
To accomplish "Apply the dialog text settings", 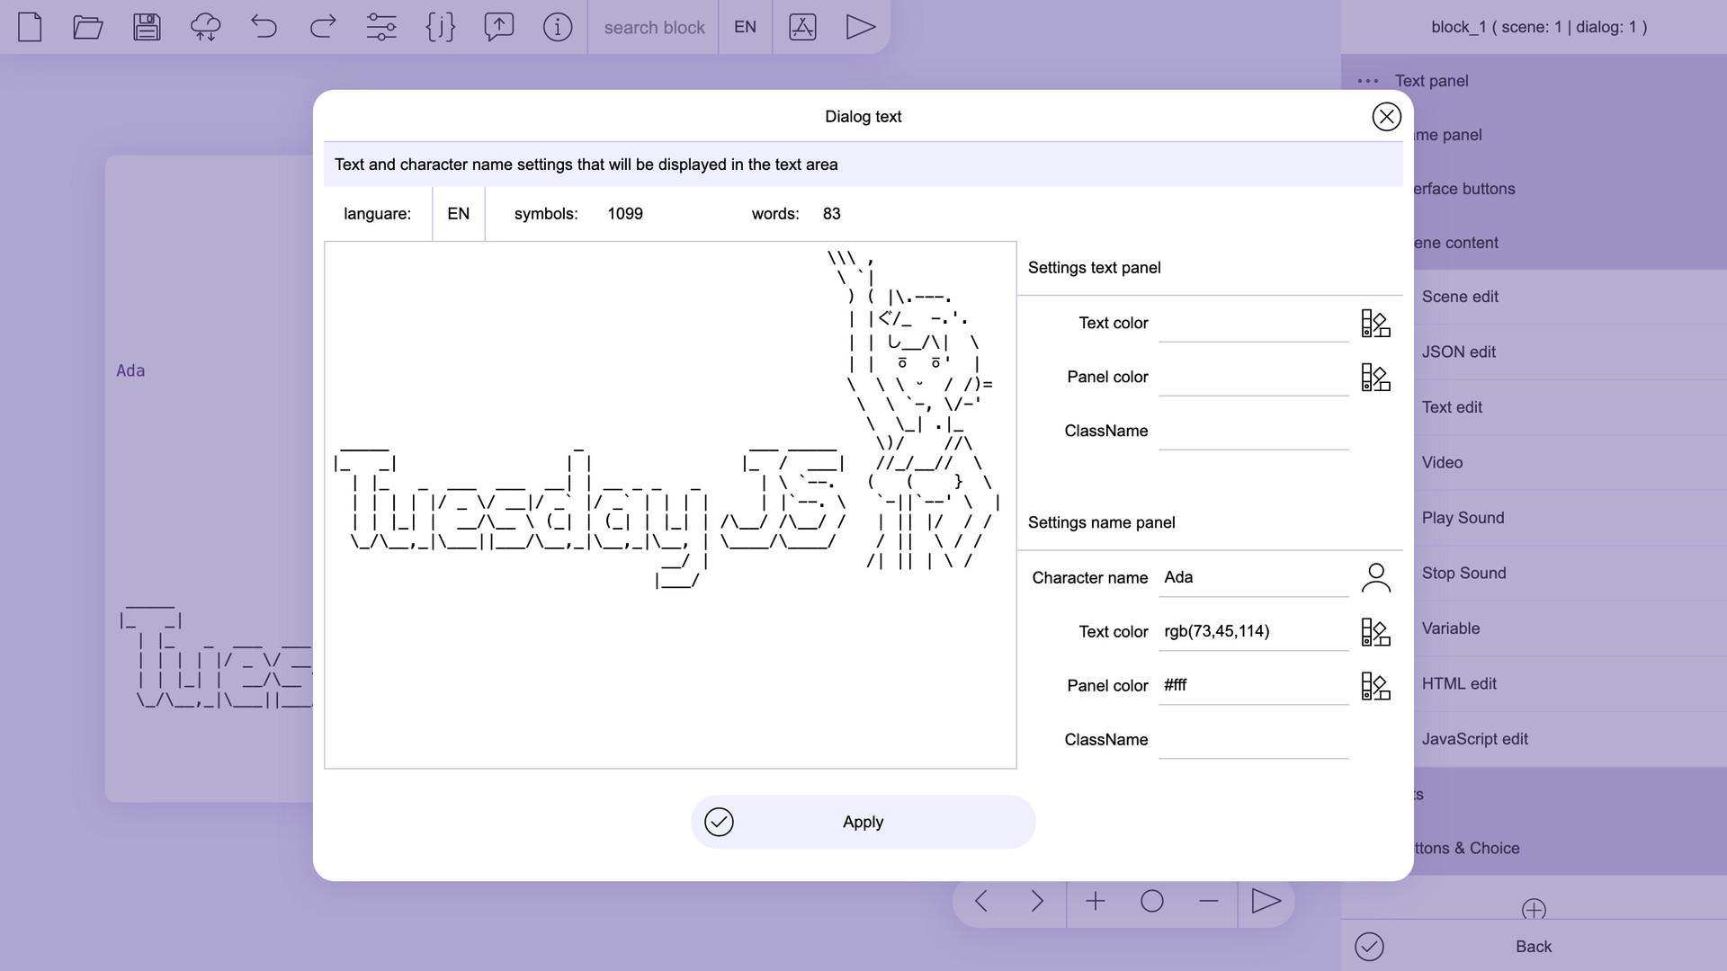I will pos(862,821).
